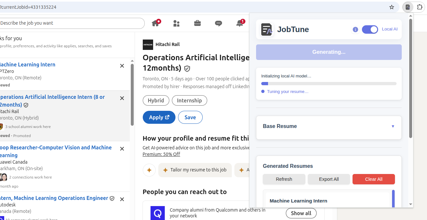Click the connections avatar on Huawei card
Image resolution: width=427 pixels, height=220 pixels.
(4, 177)
